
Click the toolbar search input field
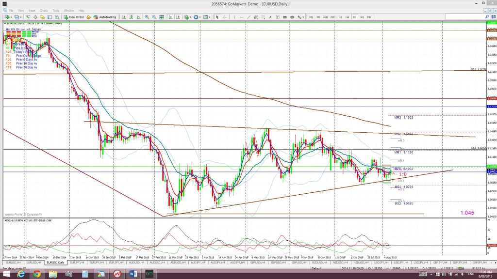[464, 17]
